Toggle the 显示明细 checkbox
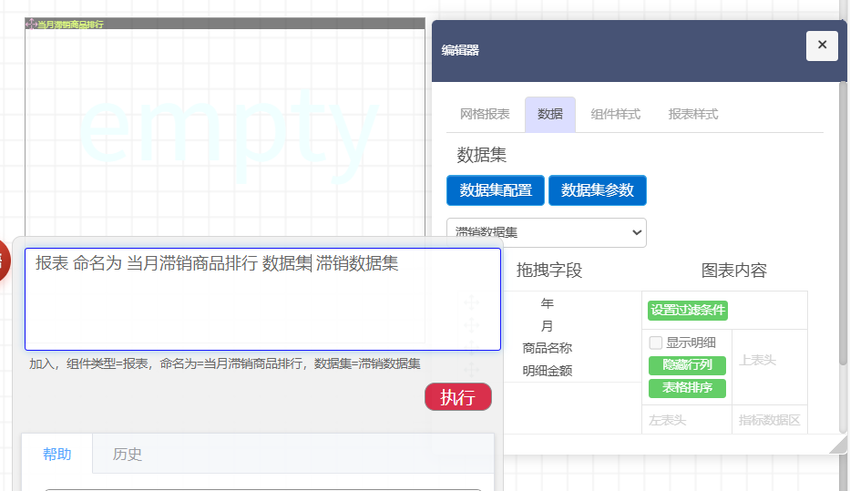Screen dimensions: 850x491 tap(655, 343)
